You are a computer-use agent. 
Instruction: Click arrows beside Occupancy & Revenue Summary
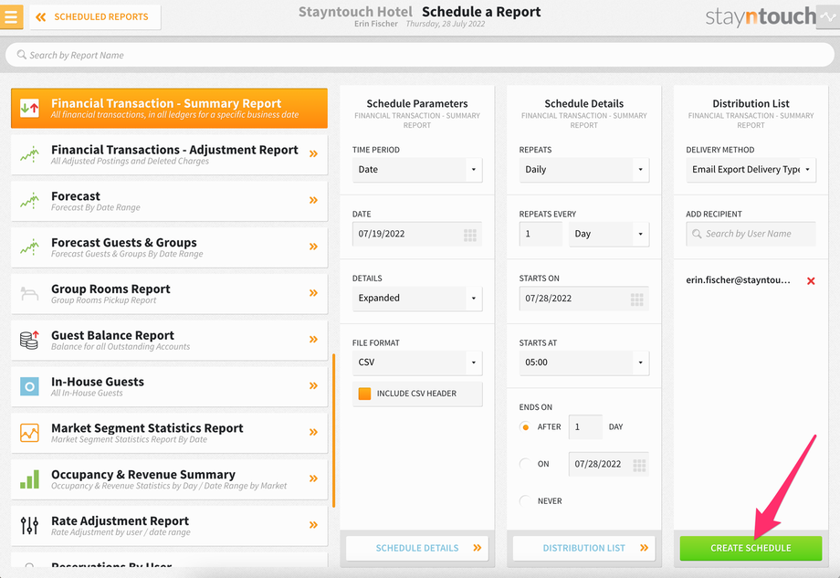tap(313, 478)
